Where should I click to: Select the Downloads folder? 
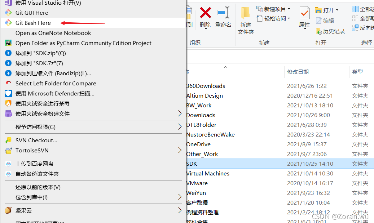[x=201, y=115]
